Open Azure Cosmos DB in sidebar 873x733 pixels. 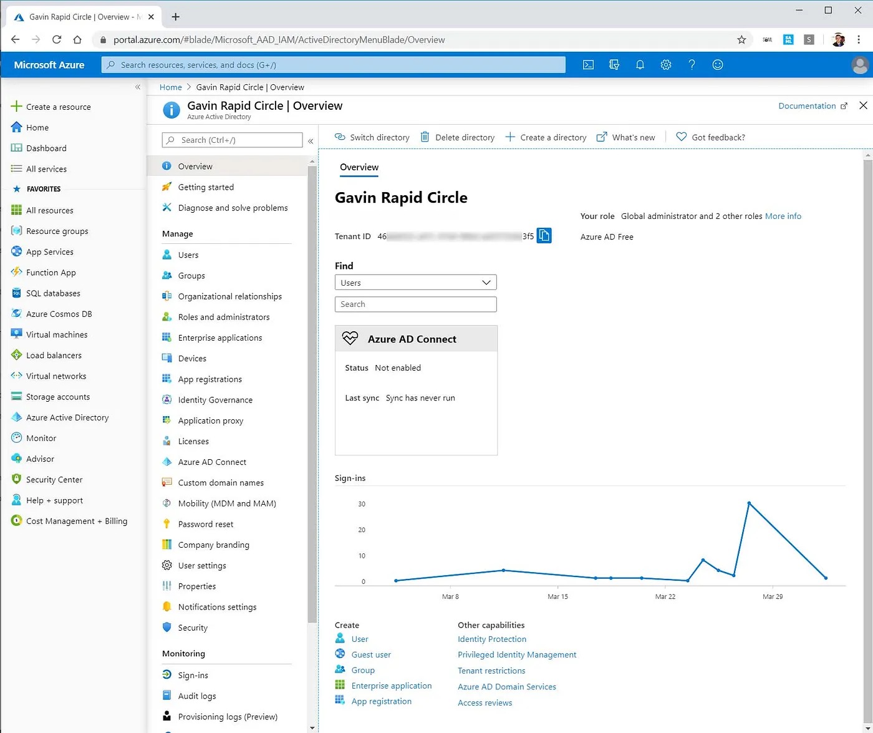pyautogui.click(x=51, y=314)
